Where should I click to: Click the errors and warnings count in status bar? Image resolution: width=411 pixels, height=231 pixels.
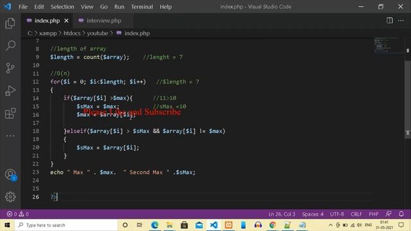click(18, 214)
